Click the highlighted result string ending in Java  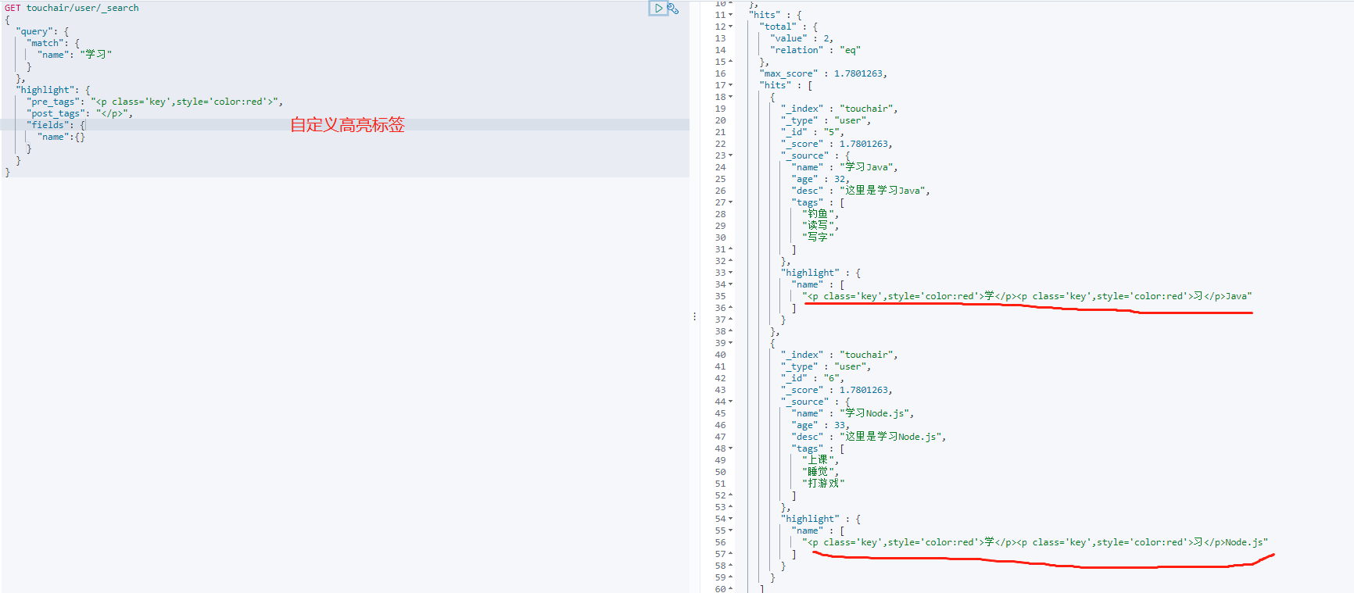click(1027, 296)
